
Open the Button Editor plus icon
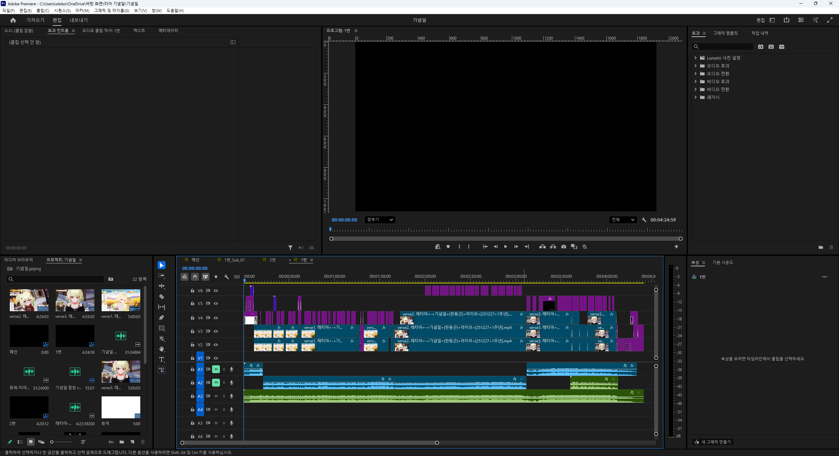coord(676,247)
